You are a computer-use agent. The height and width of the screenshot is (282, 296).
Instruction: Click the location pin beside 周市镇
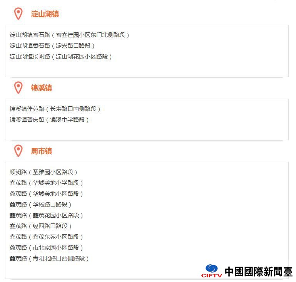(18, 151)
